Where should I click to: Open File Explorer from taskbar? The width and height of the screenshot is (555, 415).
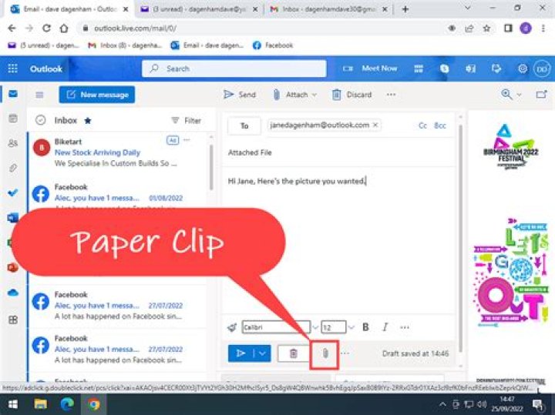point(40,404)
